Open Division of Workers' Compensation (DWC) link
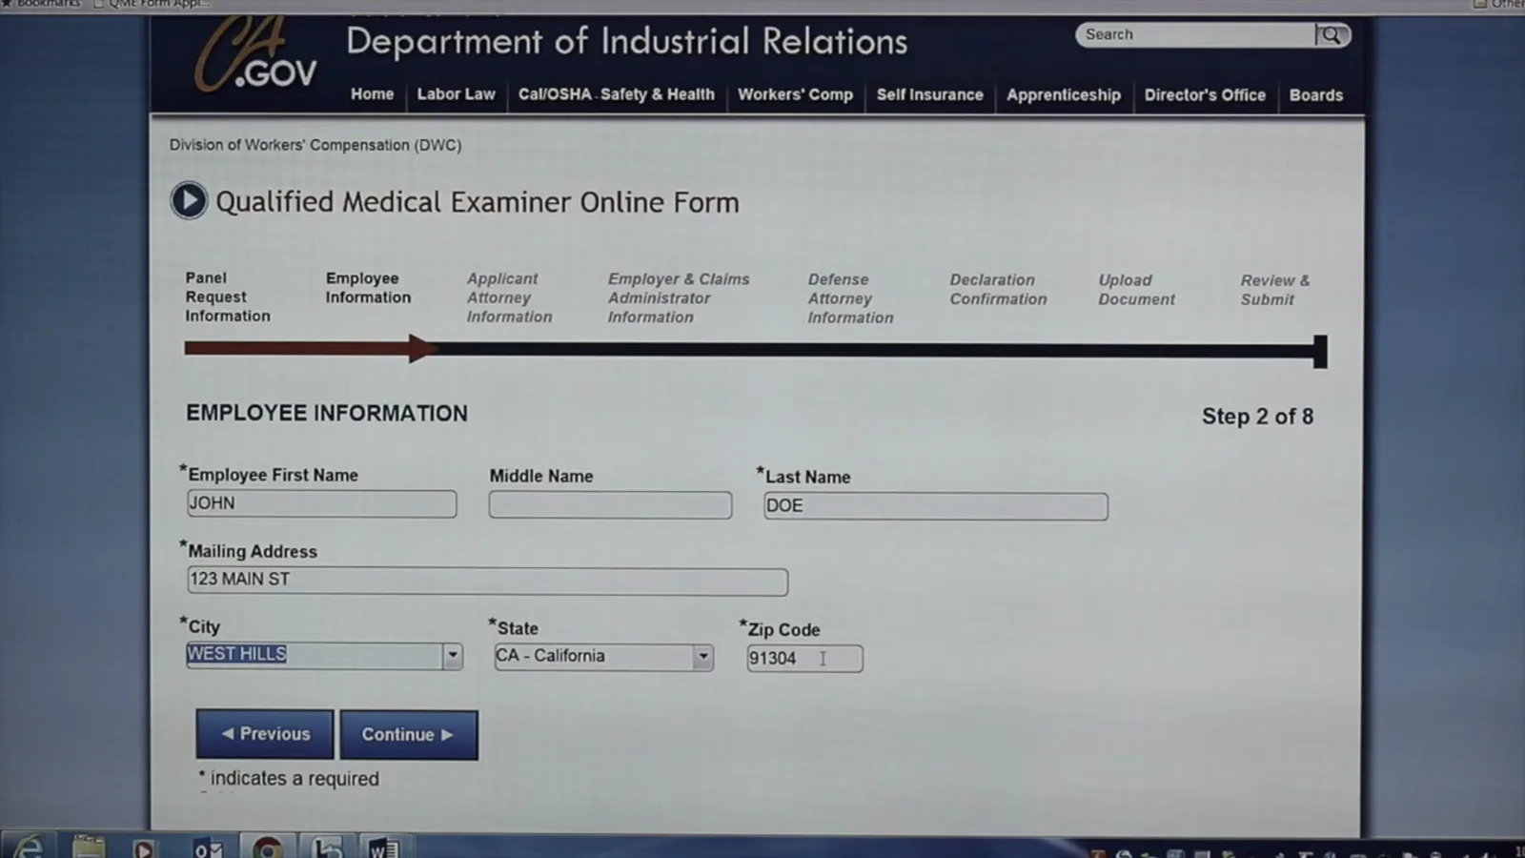 (x=315, y=145)
